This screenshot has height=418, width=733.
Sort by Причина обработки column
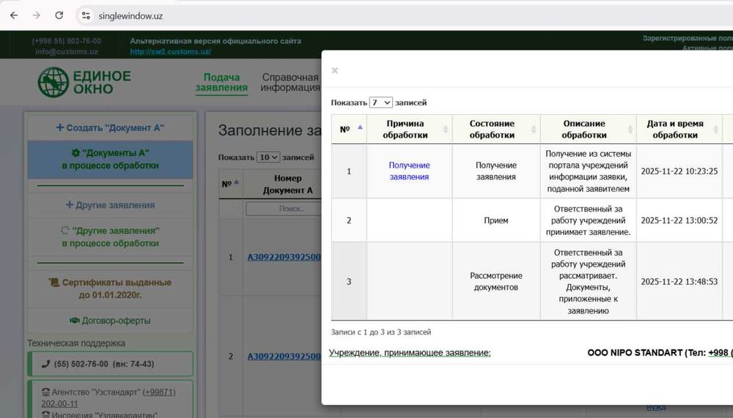coord(410,129)
